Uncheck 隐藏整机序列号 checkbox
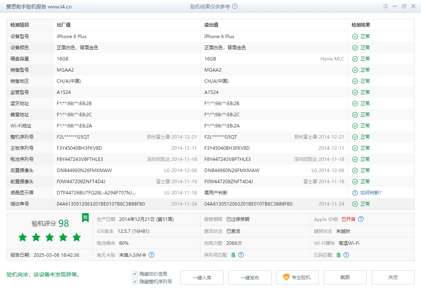 [x=135, y=281]
